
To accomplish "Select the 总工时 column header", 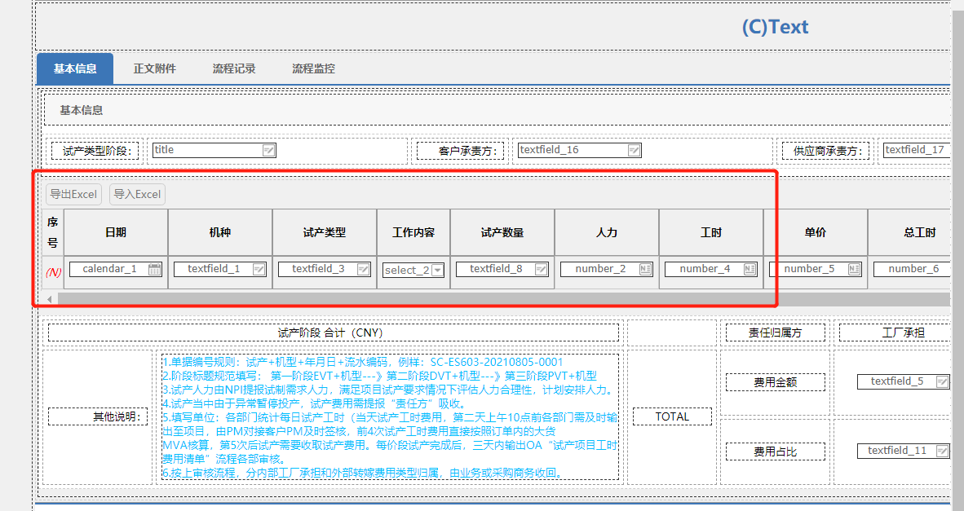I will (x=910, y=232).
